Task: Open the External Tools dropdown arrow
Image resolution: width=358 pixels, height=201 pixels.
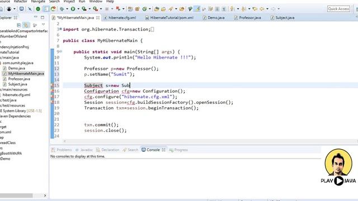Action: [101, 9]
